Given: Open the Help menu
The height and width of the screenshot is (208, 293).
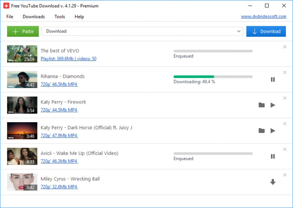Looking at the screenshot, I should 79,17.
